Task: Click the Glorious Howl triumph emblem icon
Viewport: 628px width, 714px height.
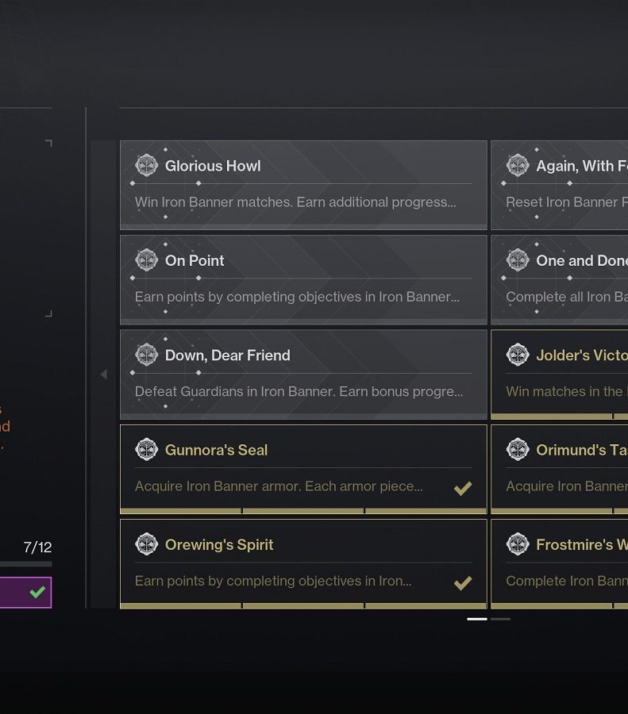Action: 146,165
